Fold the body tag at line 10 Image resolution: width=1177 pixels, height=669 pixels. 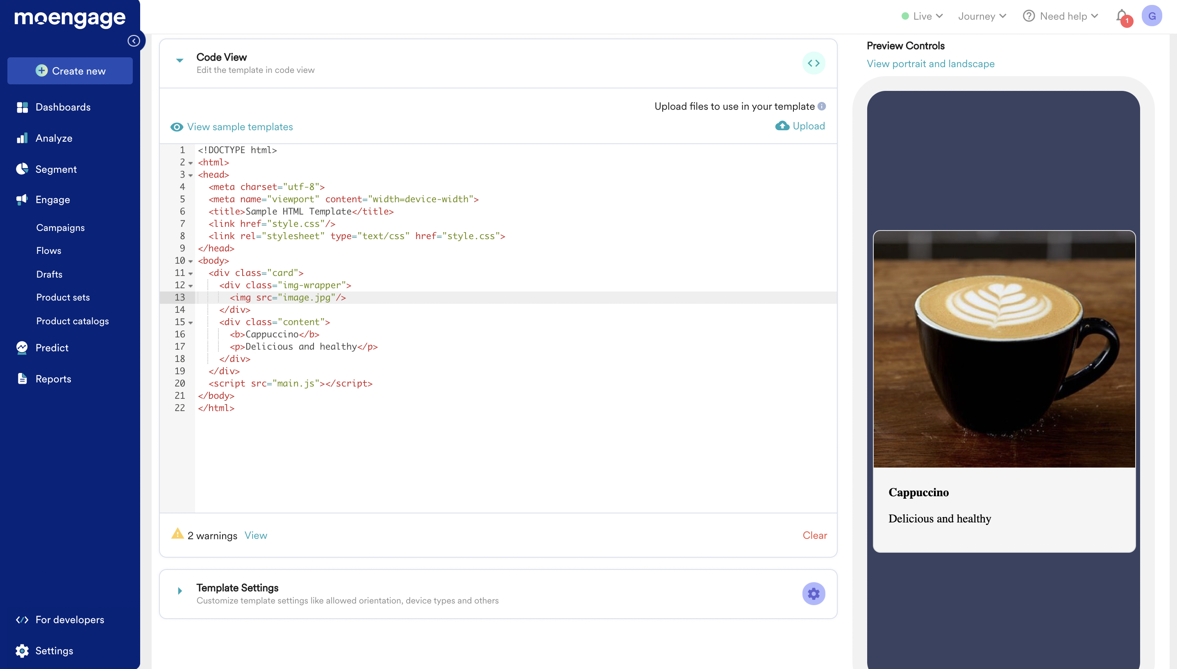pos(190,261)
